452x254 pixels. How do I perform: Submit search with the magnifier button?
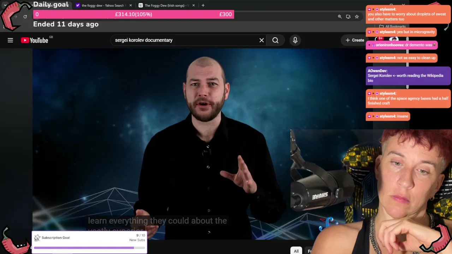pyautogui.click(x=275, y=40)
